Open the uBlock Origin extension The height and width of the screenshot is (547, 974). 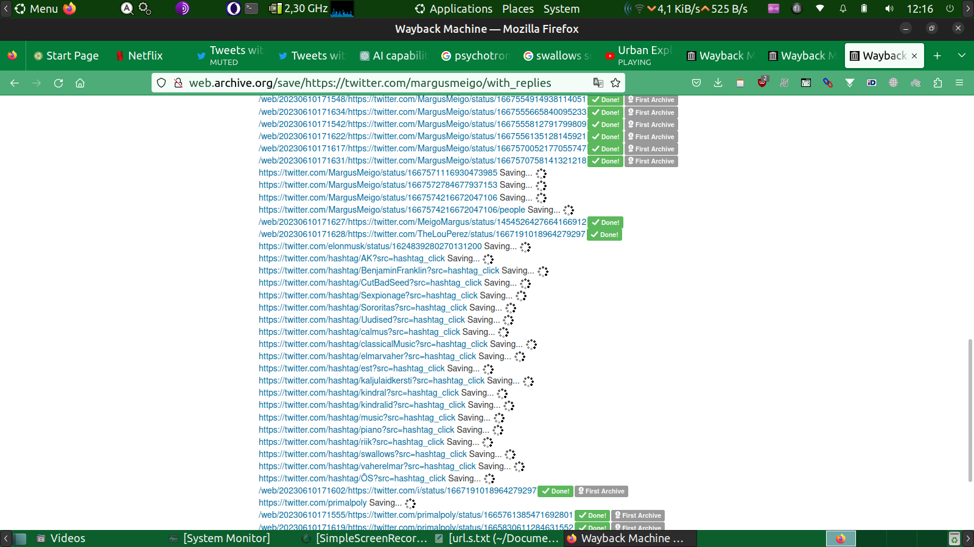pyautogui.click(x=762, y=82)
